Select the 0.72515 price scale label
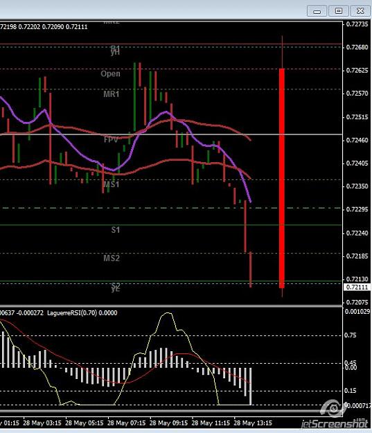The image size is (372, 433). 357,117
